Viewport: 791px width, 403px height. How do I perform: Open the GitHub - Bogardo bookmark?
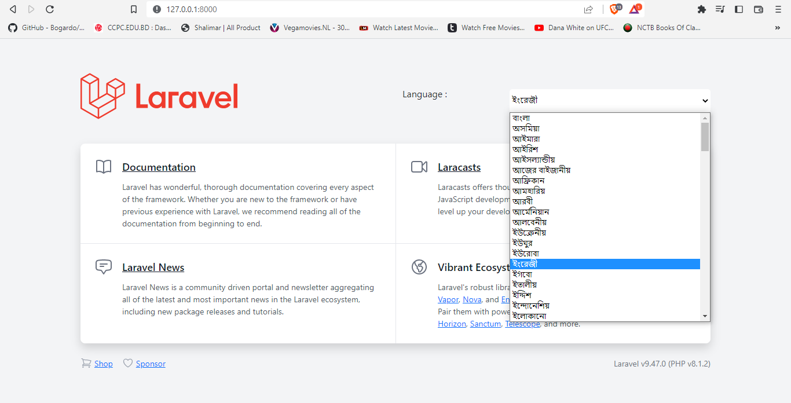46,27
